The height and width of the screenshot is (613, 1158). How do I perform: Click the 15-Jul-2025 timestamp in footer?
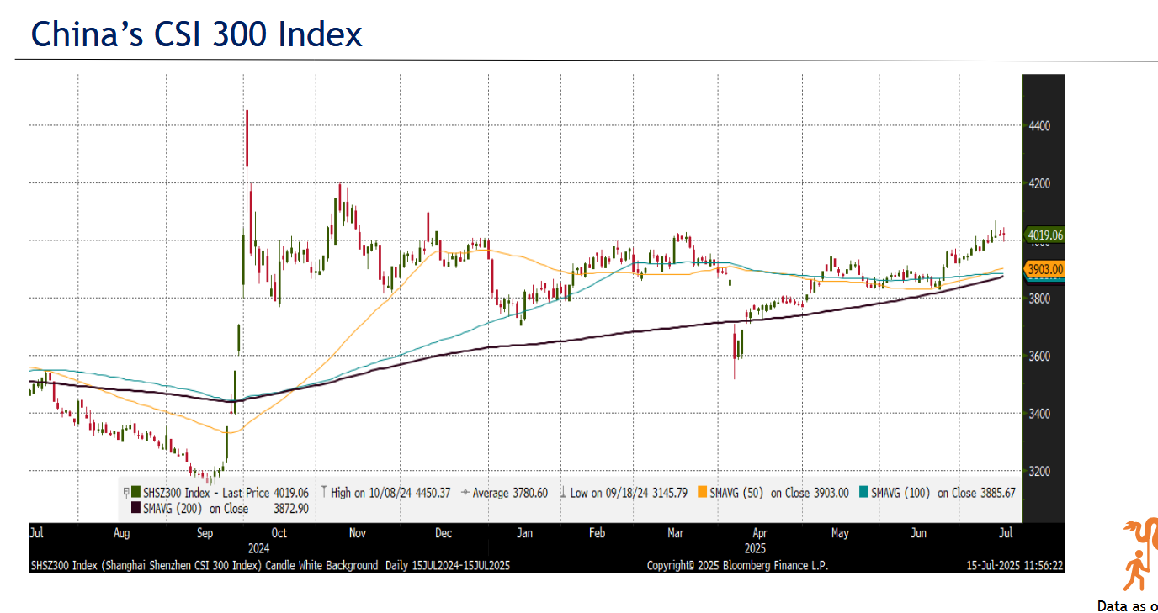tap(1015, 566)
